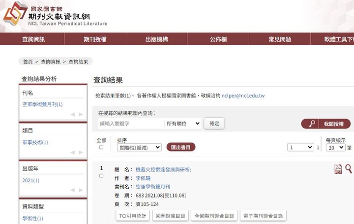Open the title link 機載火控雷達發展與研析
The image size is (354, 224).
pos(163,170)
